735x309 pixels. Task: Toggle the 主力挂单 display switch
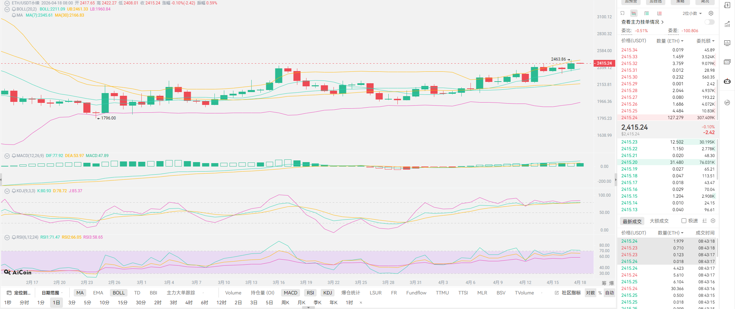pos(709,22)
